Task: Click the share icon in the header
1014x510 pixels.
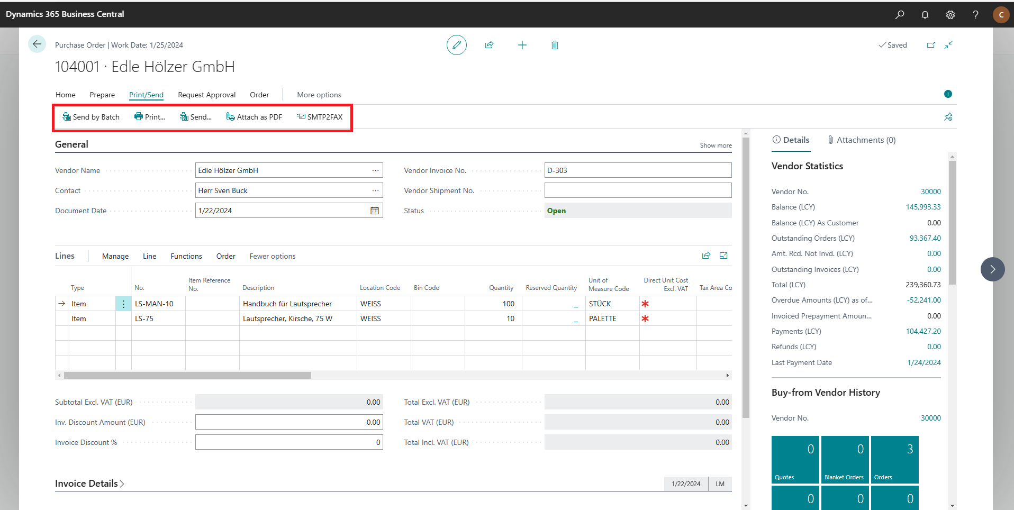Action: click(x=489, y=45)
